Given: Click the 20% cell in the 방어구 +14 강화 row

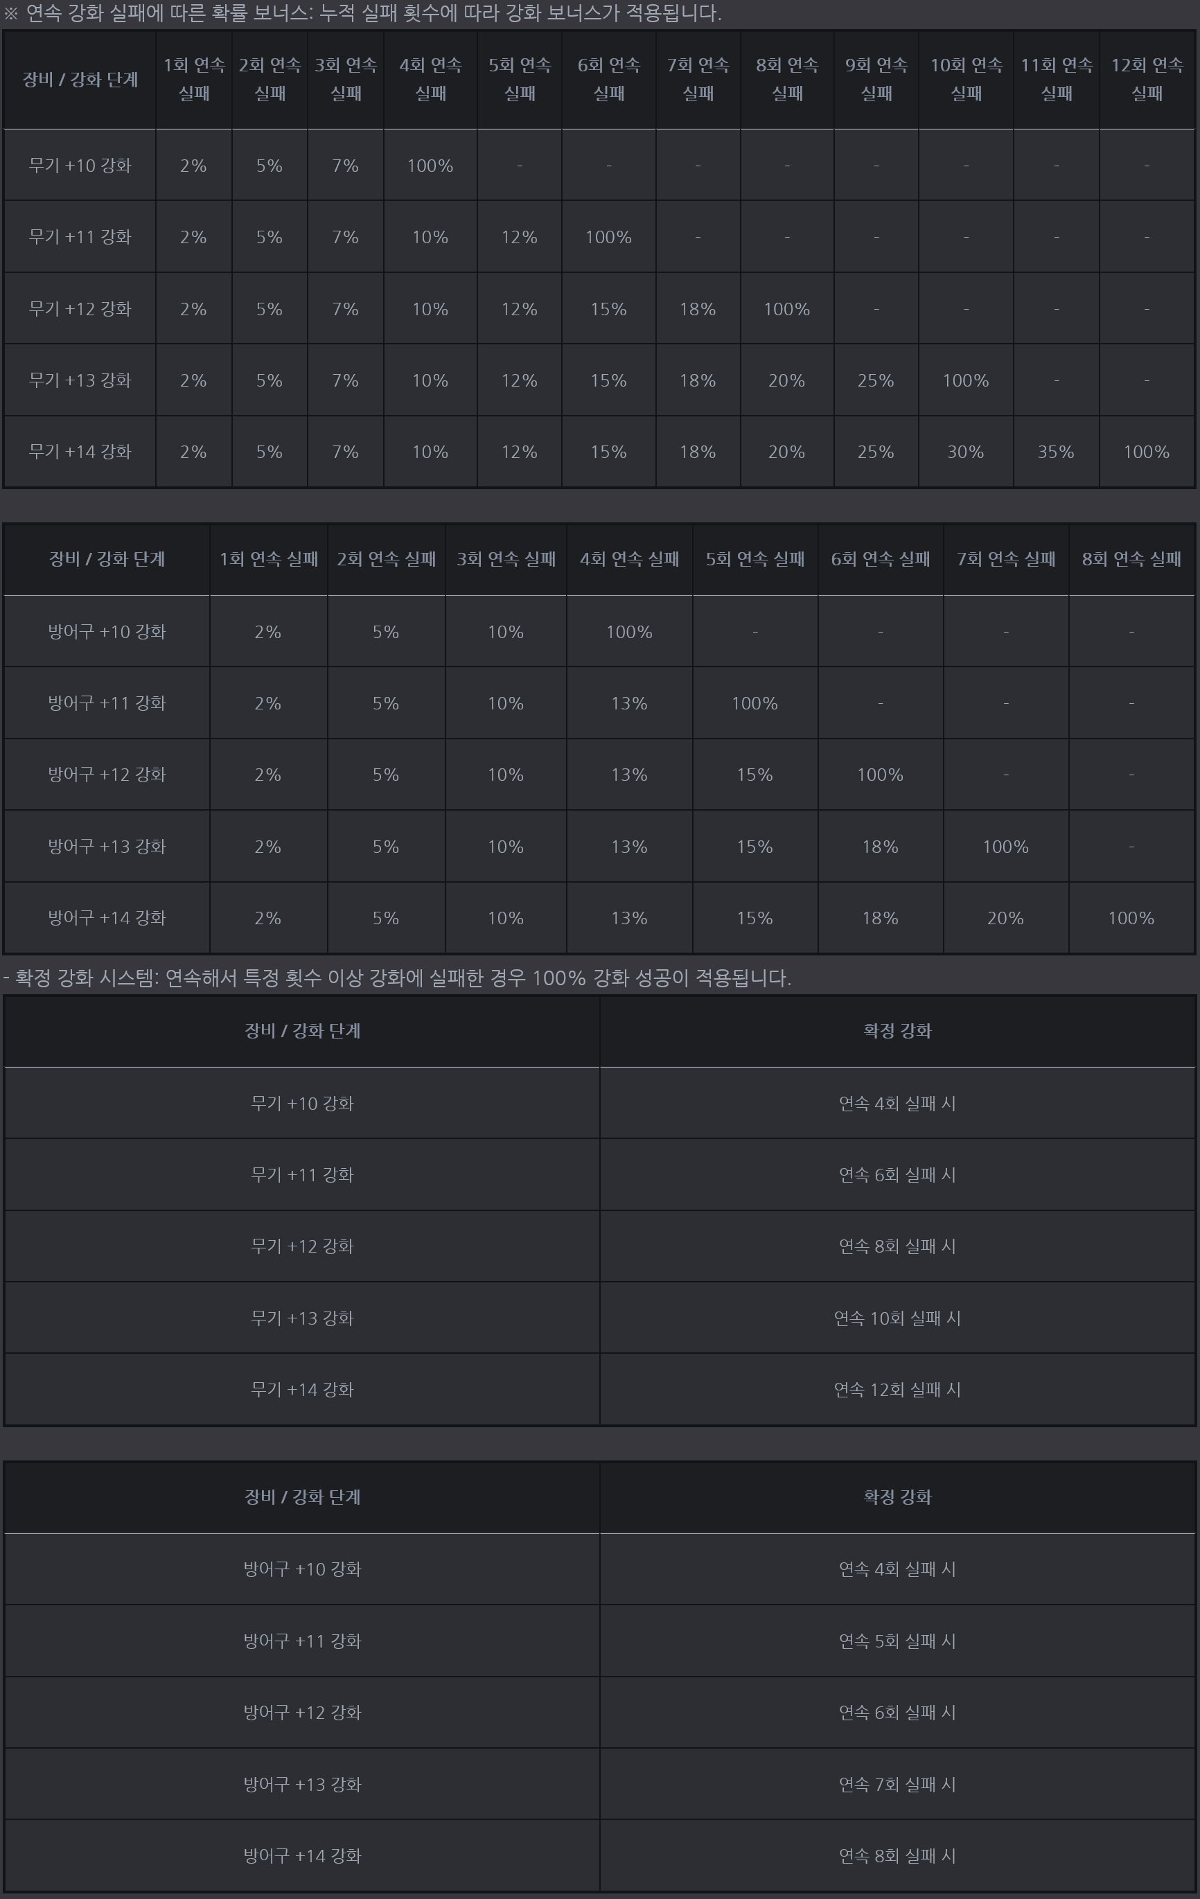Looking at the screenshot, I should (x=1005, y=918).
